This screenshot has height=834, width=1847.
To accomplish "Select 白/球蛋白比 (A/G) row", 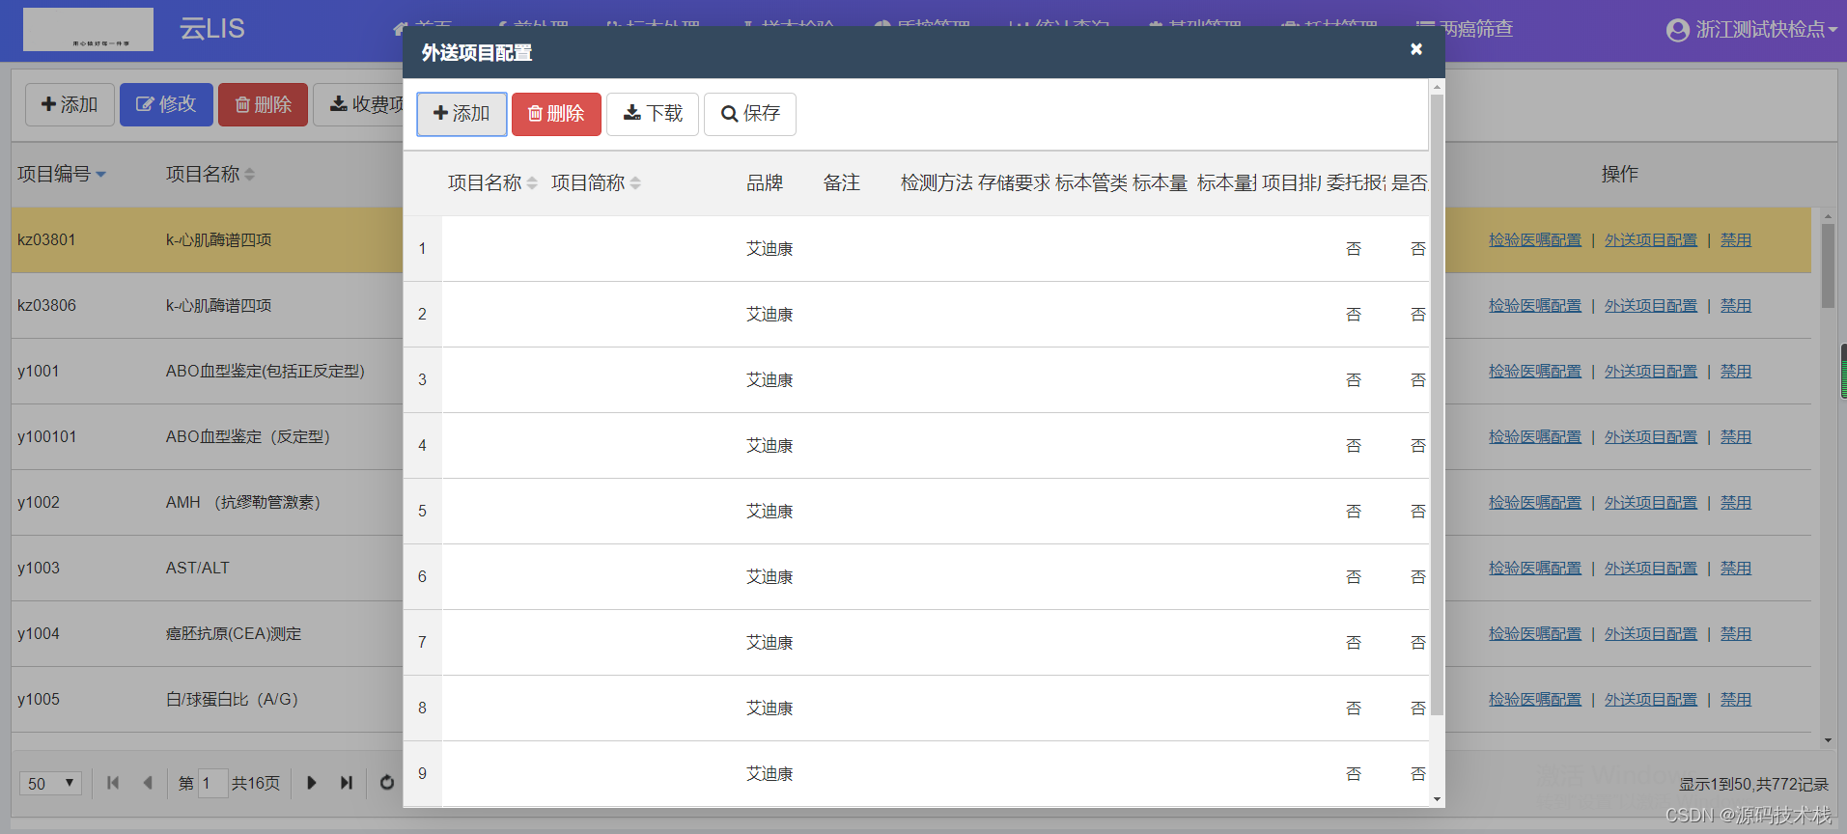I will [x=207, y=700].
